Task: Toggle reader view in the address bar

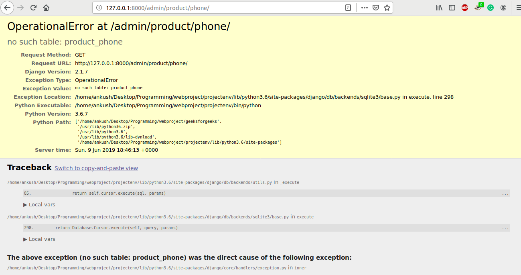Action: (348, 8)
